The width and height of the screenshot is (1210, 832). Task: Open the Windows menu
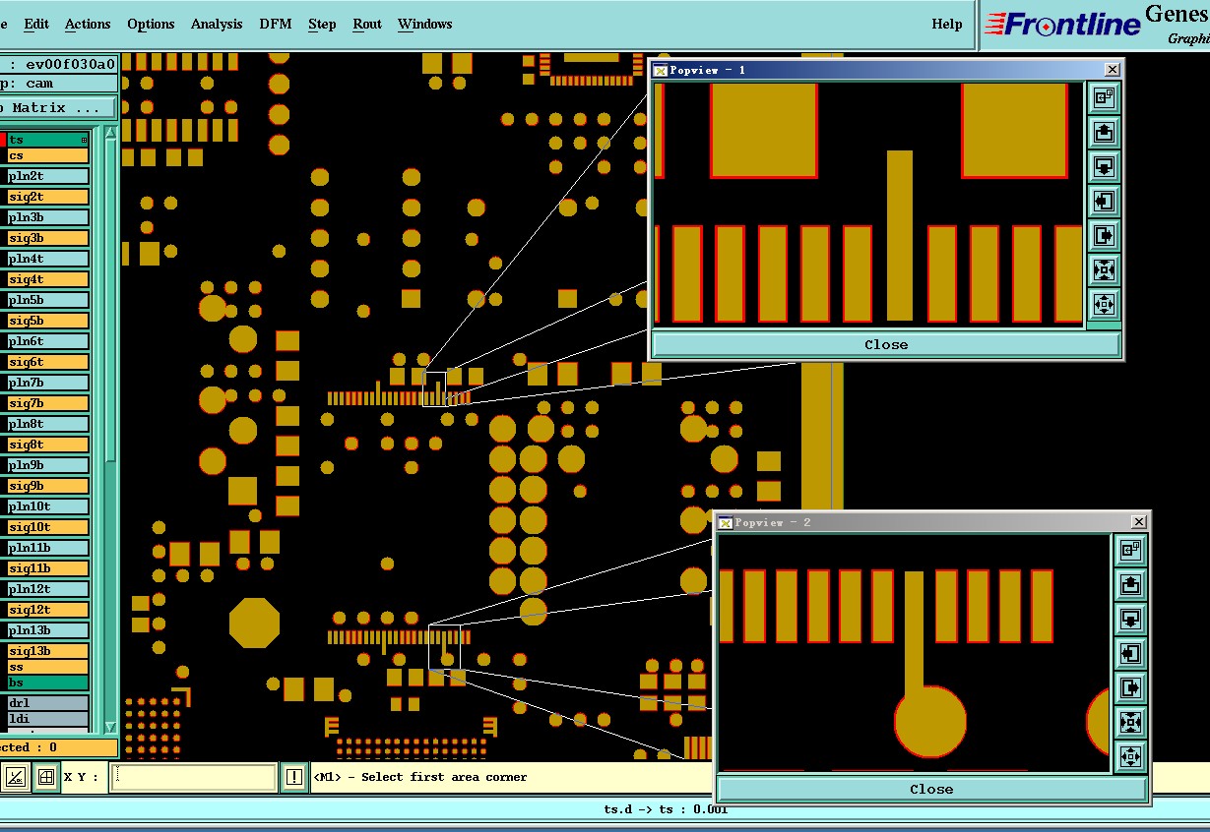click(425, 24)
